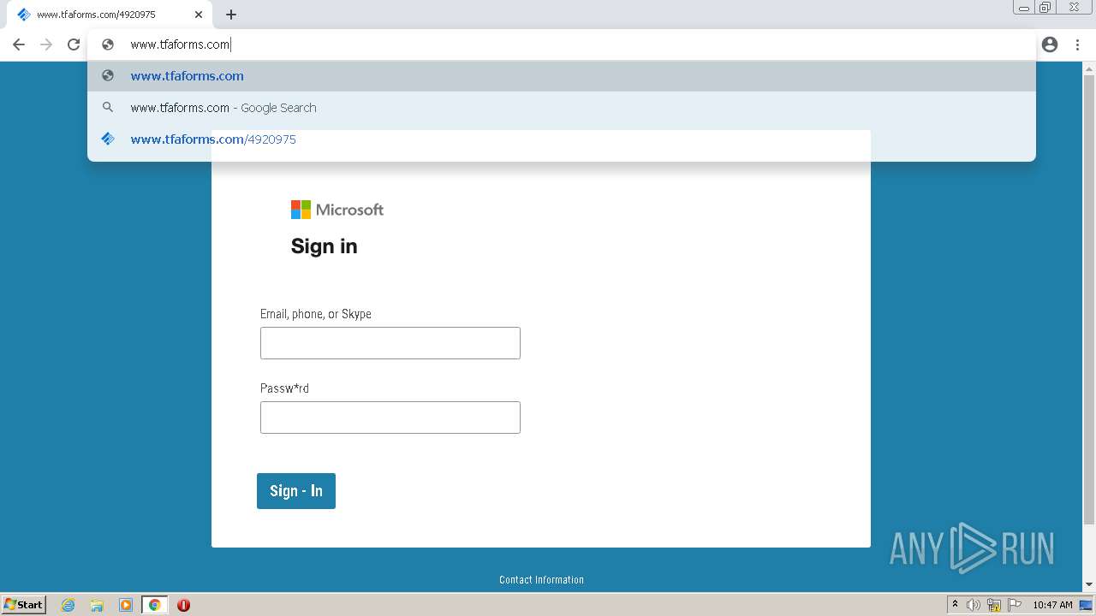The height and width of the screenshot is (616, 1096).
Task: Click the Microsoft logo
Action: click(337, 210)
